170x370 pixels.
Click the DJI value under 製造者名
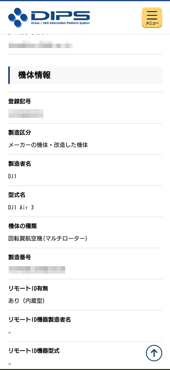tap(12, 176)
